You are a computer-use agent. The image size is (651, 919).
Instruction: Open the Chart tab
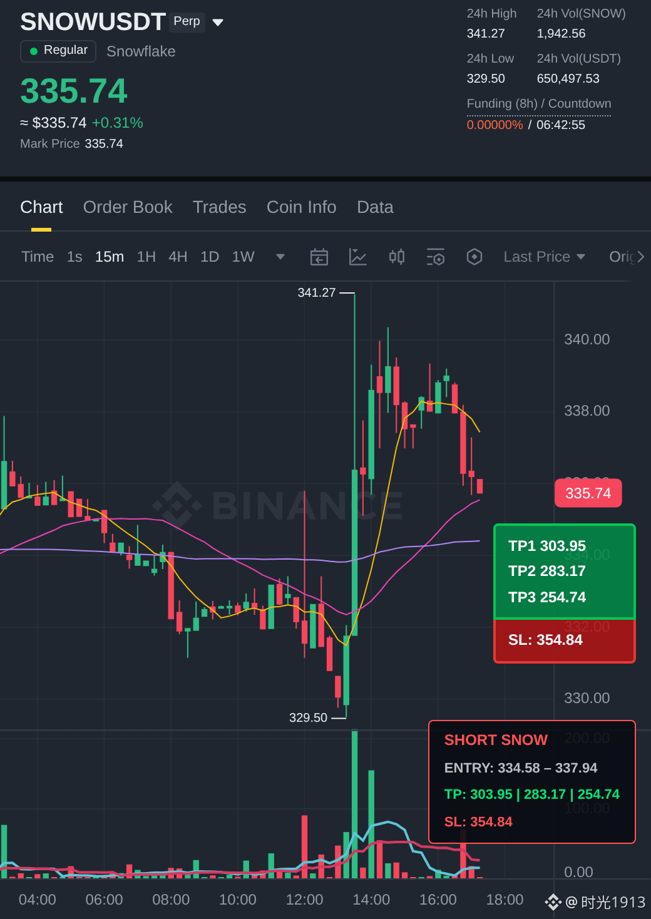[x=41, y=207]
